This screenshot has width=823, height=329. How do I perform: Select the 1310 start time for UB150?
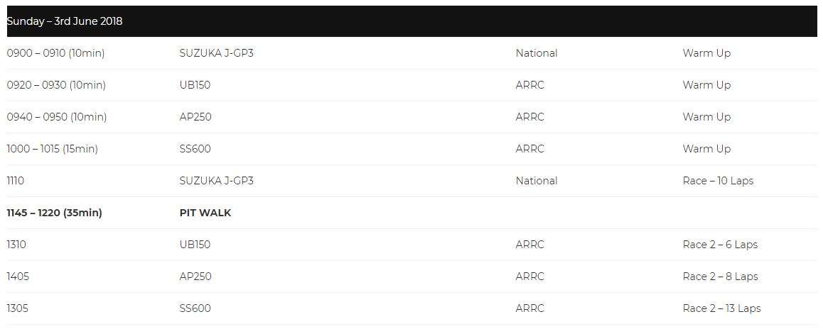[x=16, y=245]
